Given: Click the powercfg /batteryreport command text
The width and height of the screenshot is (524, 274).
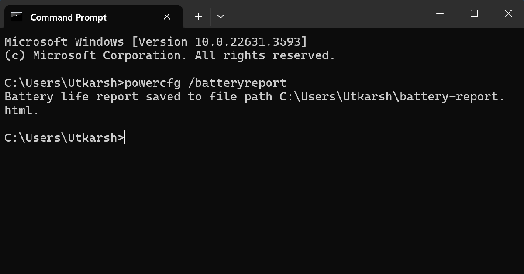Looking at the screenshot, I should 205,83.
